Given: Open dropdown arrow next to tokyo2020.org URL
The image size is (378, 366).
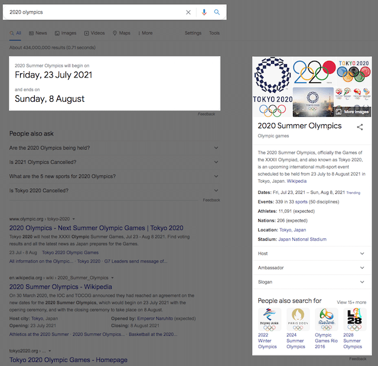Looking at the screenshot, I should (50, 351).
